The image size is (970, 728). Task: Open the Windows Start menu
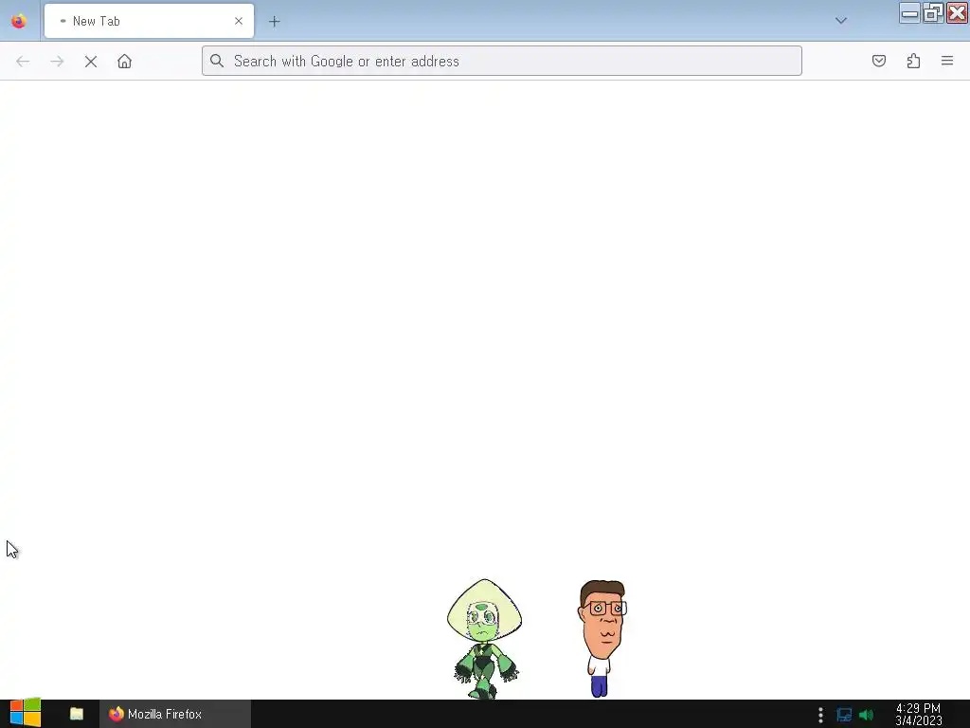[26, 713]
